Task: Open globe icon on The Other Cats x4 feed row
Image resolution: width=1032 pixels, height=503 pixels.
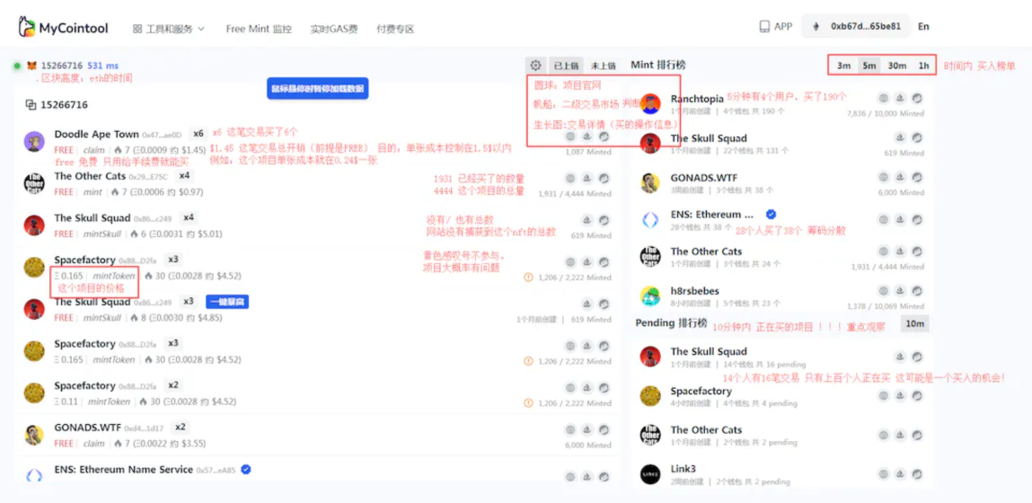Action: pyautogui.click(x=570, y=179)
